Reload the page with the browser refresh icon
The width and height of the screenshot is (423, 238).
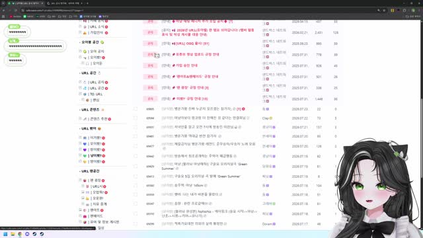[x=16, y=11]
